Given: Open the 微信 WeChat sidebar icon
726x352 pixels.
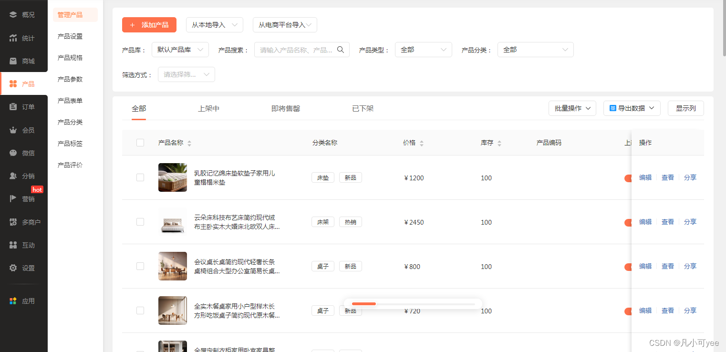Looking at the screenshot, I should coord(13,153).
